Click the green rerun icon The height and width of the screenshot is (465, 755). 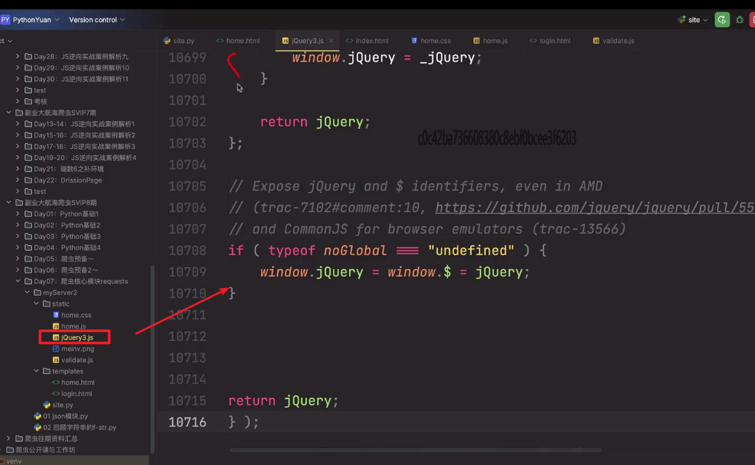pos(722,20)
